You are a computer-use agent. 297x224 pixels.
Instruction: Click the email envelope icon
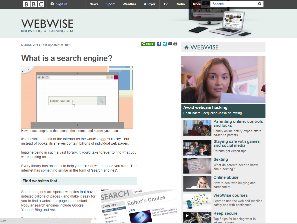tap(170, 44)
